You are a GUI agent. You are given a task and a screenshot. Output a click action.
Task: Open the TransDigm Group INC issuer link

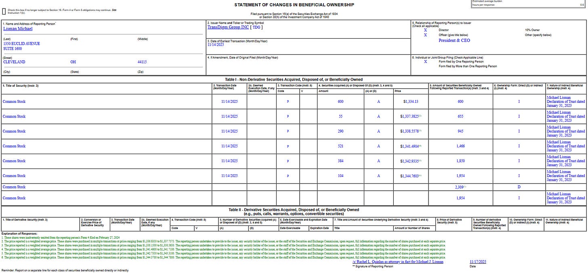point(228,27)
